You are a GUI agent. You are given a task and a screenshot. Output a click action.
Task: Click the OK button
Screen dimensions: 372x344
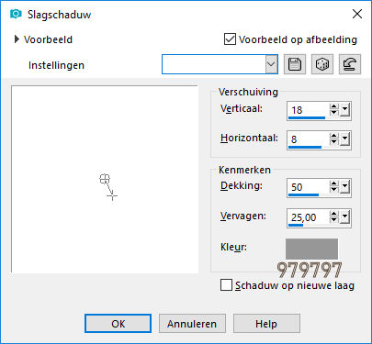(x=118, y=324)
